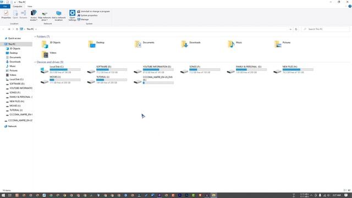Select Network in navigation pane
Screen dimensions: 352x198
pos(12,127)
